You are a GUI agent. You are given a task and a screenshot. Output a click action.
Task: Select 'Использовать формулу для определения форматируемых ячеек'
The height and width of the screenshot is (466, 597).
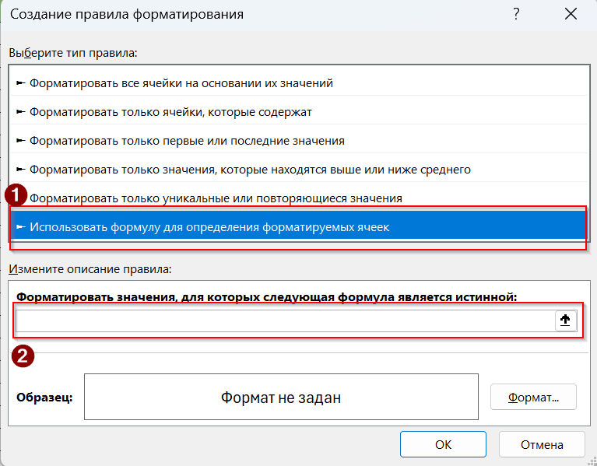pyautogui.click(x=299, y=227)
